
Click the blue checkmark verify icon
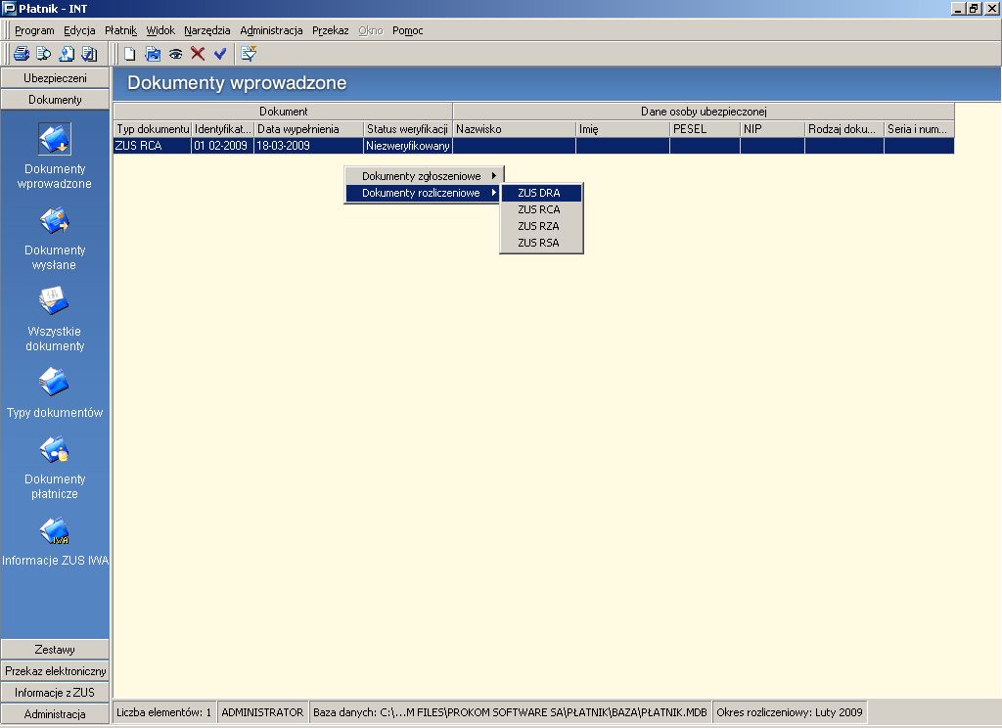coord(220,54)
